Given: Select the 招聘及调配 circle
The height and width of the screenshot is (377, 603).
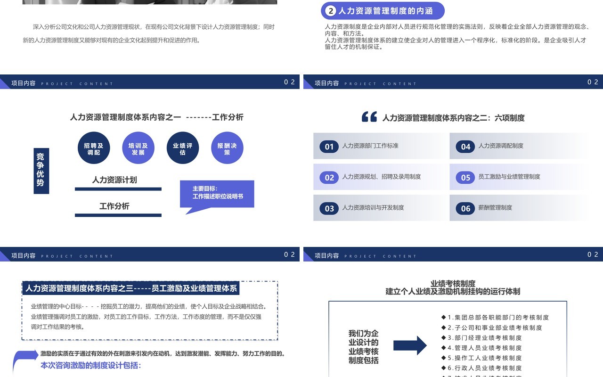Looking at the screenshot, I should [94, 148].
